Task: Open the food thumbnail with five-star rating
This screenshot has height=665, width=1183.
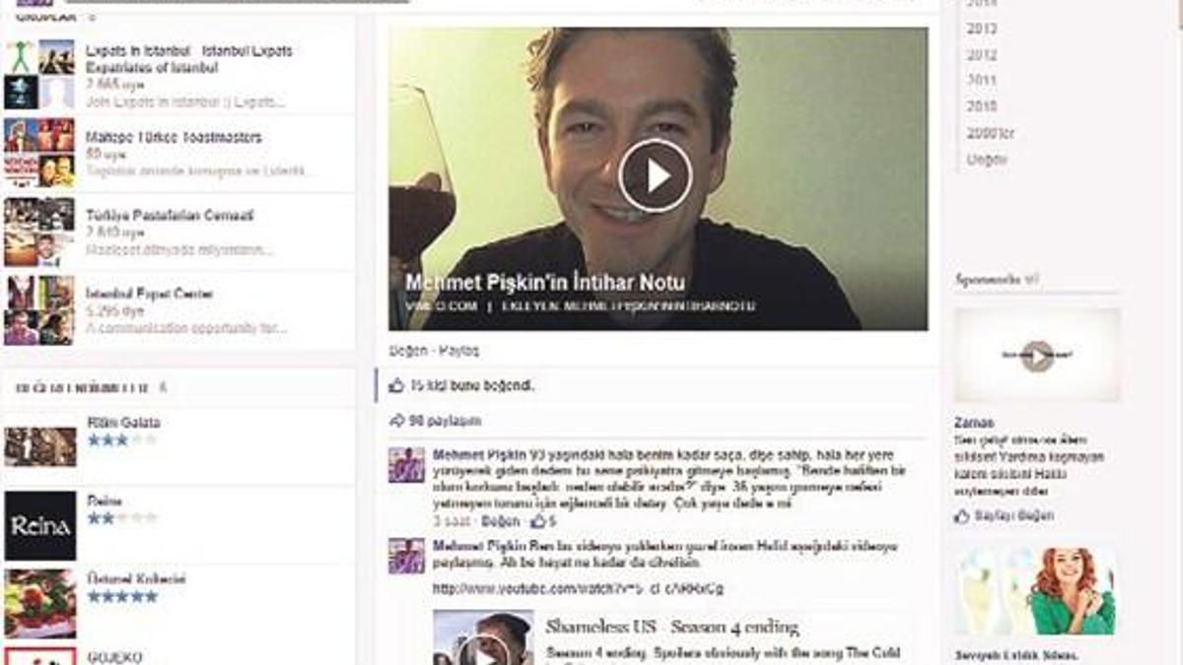Action: 39,603
